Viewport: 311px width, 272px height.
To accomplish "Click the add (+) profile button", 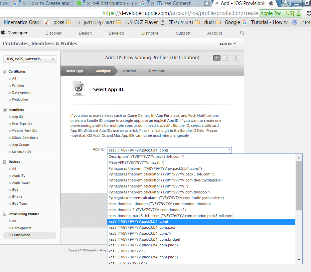I will [x=217, y=58].
